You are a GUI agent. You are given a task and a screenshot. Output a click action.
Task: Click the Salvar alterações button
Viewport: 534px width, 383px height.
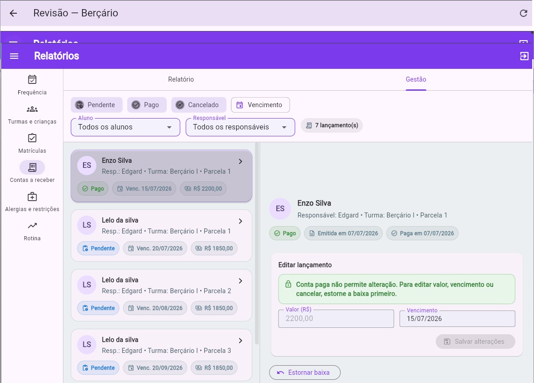coord(475,342)
